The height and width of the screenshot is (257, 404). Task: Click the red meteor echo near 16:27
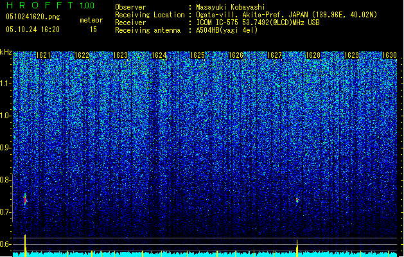(x=297, y=200)
